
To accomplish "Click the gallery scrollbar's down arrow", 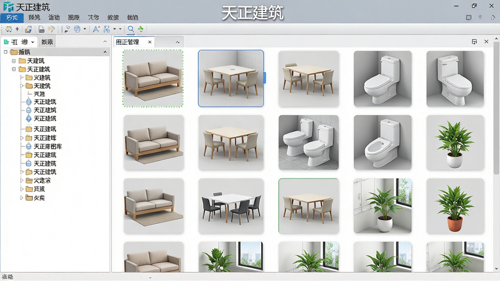I will tap(496, 269).
